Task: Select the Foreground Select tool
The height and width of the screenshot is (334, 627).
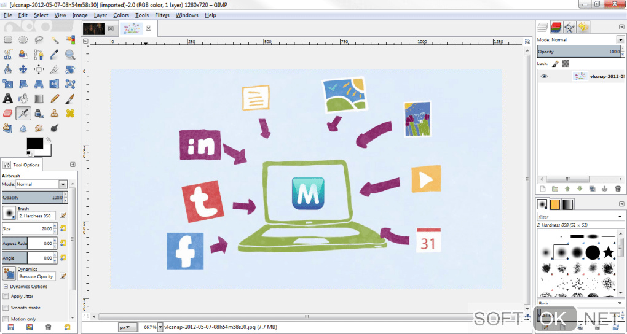Action: pyautogui.click(x=23, y=54)
